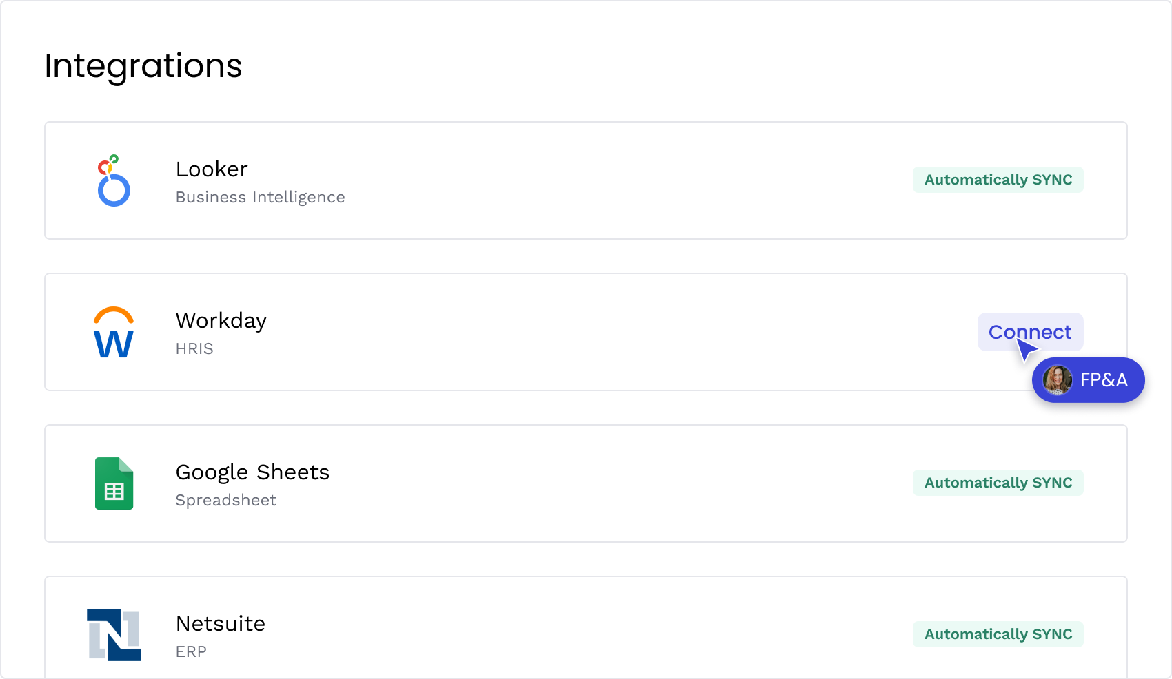1172x679 pixels.
Task: Click the Looker integration logo
Action: pyautogui.click(x=112, y=181)
